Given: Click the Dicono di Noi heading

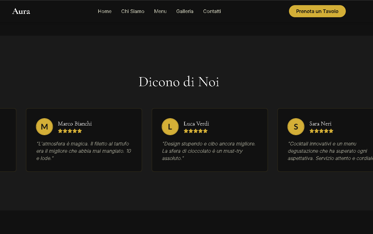Looking at the screenshot, I should 179,82.
